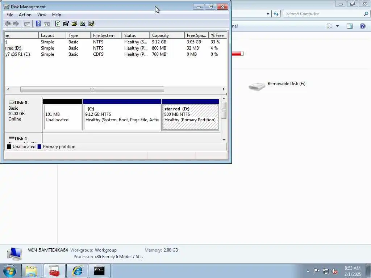Click computer name WIN-5AMTIE4KA64 in details pane
Viewport: 371px width, 278px height.
(48, 250)
